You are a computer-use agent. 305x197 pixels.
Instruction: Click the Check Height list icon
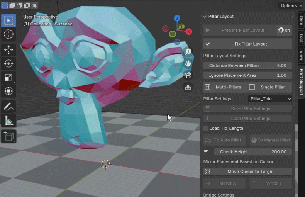point(207,152)
